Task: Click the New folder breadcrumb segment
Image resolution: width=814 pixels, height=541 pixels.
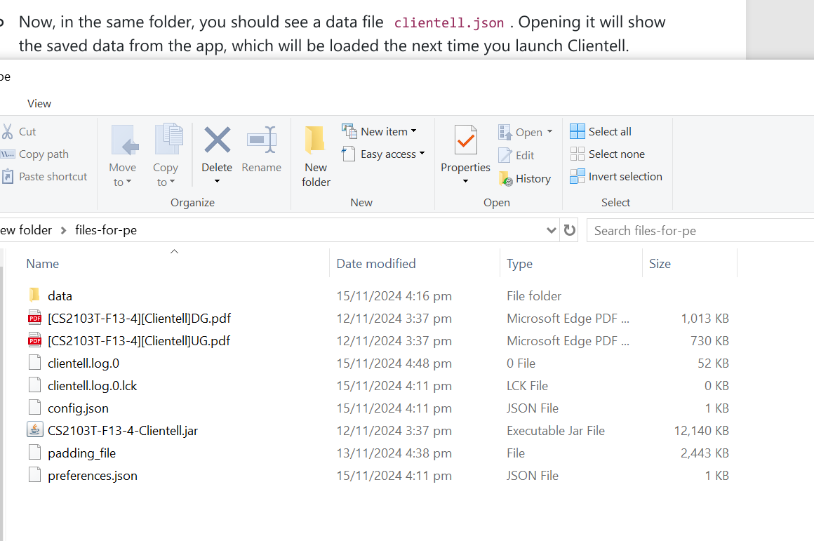Action: [x=26, y=230]
